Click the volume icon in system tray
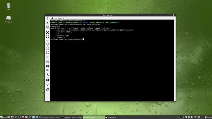 [206, 117]
